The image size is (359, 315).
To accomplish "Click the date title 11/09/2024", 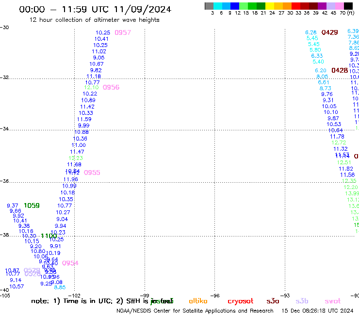I will pos(143,9).
